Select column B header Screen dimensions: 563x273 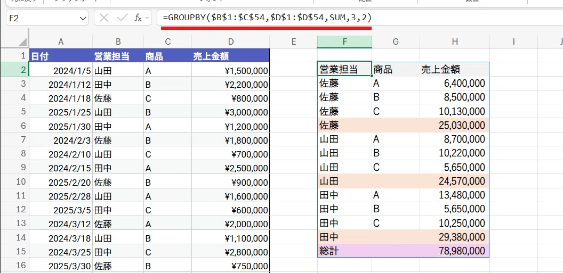(118, 42)
